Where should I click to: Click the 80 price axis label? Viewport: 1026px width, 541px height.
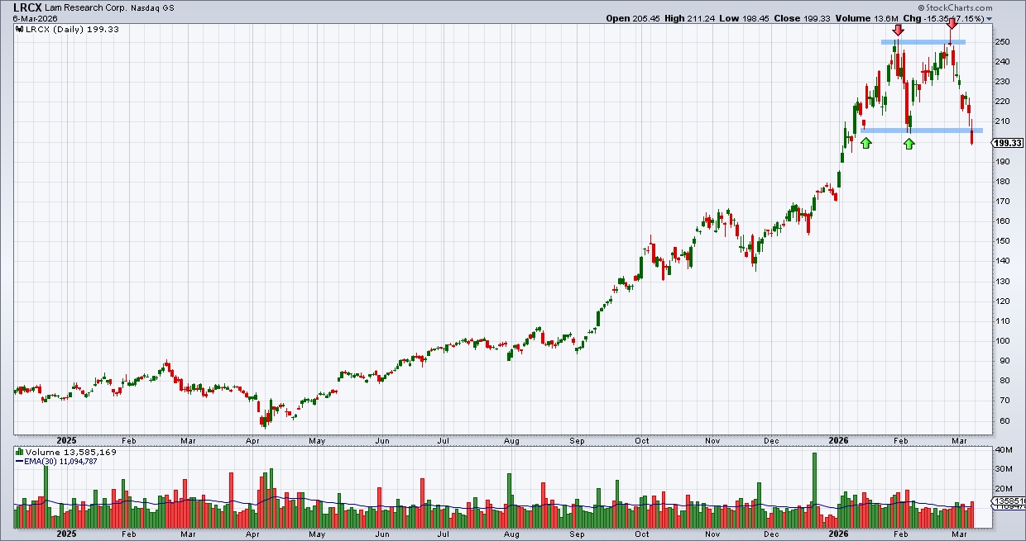(1000, 381)
